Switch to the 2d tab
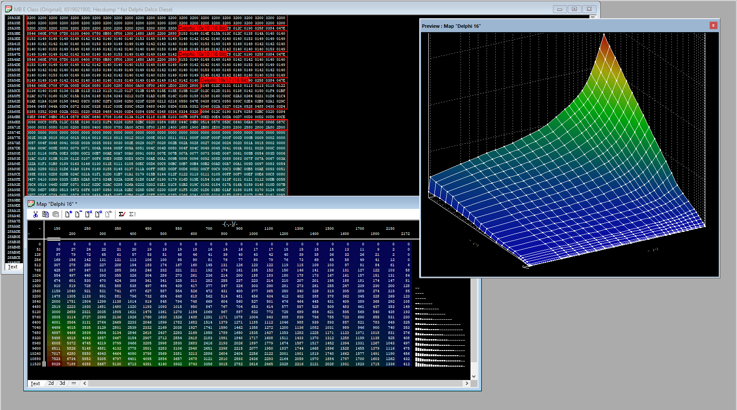737x410 pixels. [x=51, y=383]
